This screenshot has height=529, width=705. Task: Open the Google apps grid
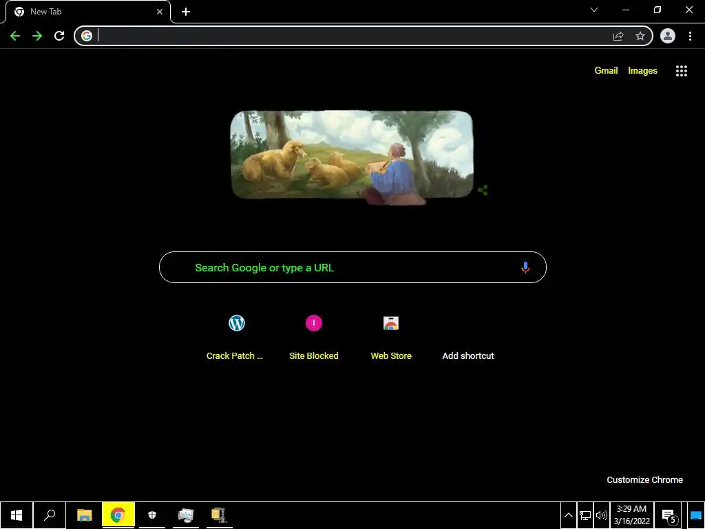click(x=682, y=71)
